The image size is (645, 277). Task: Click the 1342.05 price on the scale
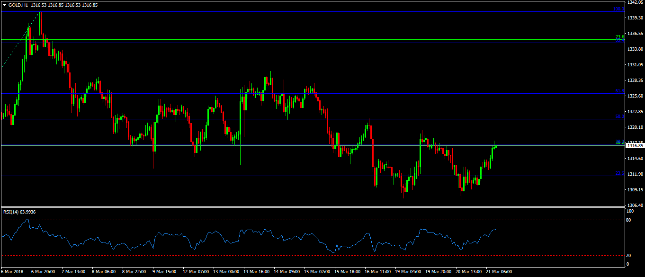click(x=635, y=2)
